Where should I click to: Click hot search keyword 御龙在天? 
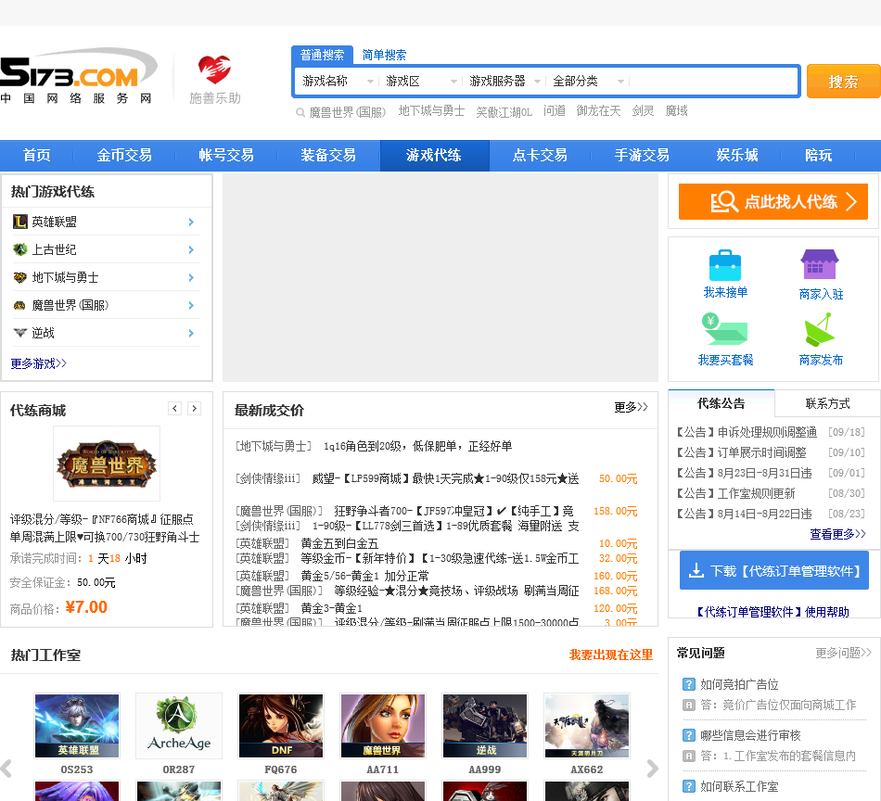[598, 111]
